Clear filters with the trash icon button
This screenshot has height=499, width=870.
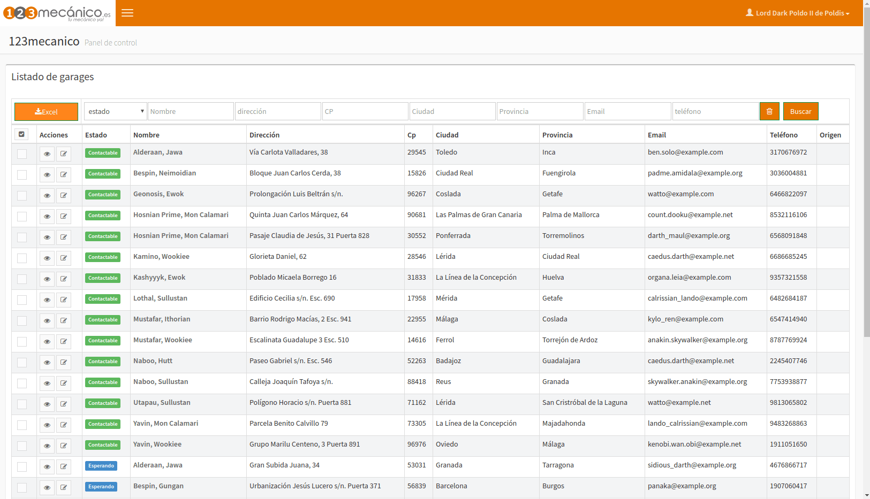click(769, 111)
